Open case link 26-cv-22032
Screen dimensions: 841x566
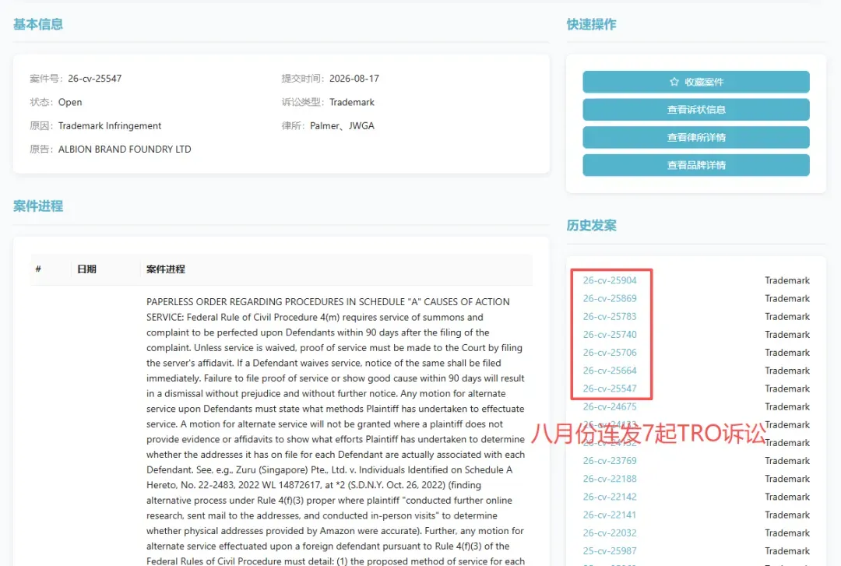click(x=610, y=533)
